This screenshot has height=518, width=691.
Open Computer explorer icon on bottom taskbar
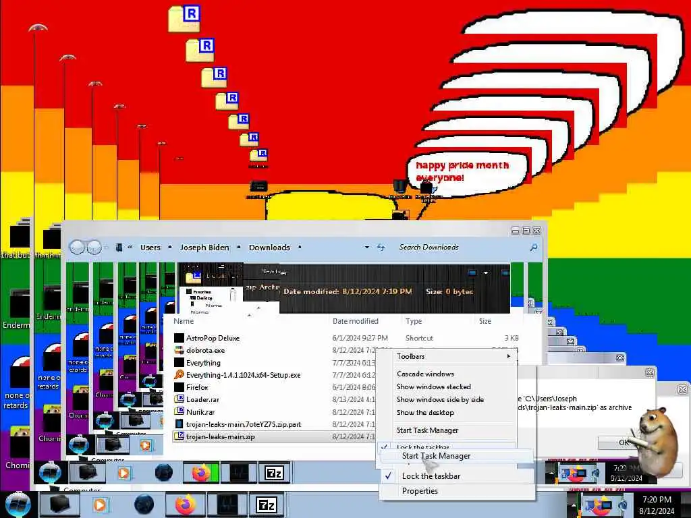[x=60, y=505]
